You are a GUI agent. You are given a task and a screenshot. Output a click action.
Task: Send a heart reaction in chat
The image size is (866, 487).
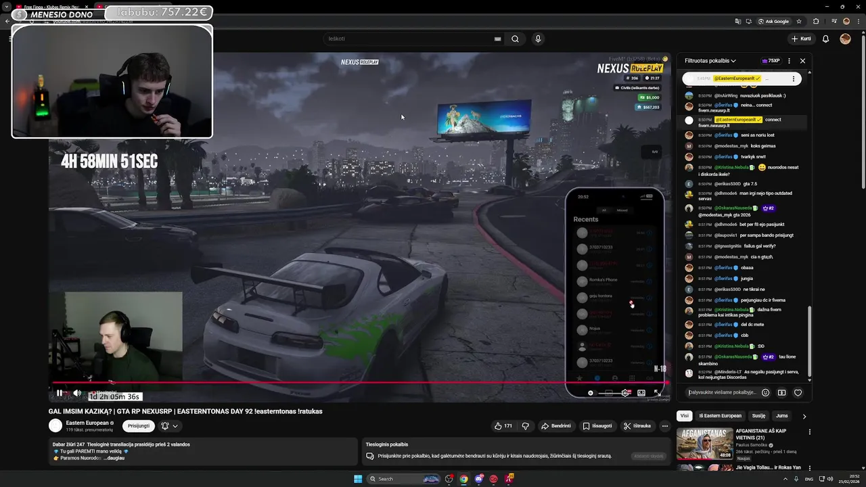798,392
